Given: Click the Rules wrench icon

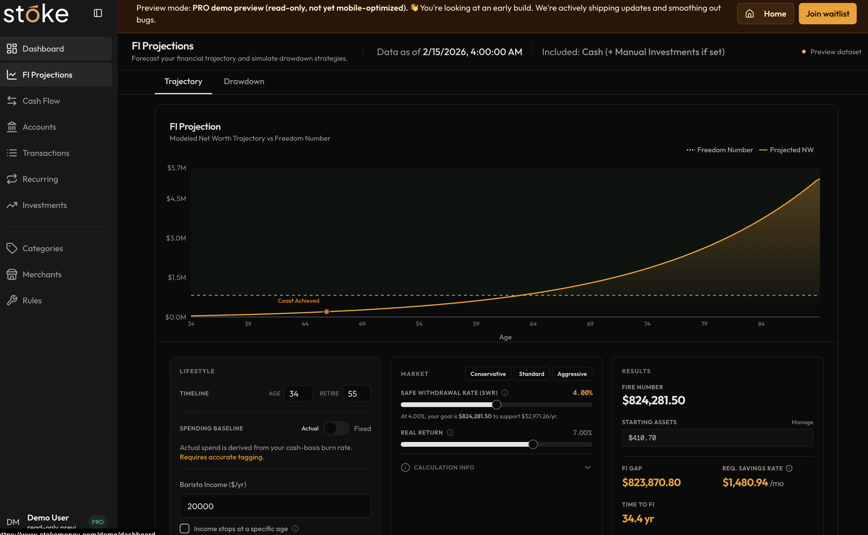Looking at the screenshot, I should 12,300.
